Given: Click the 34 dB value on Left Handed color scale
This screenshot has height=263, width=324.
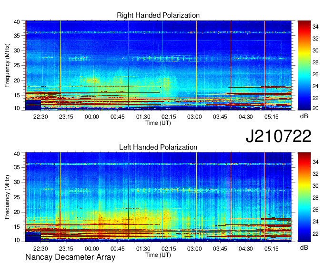Looking at the screenshot, I should coord(315,162).
